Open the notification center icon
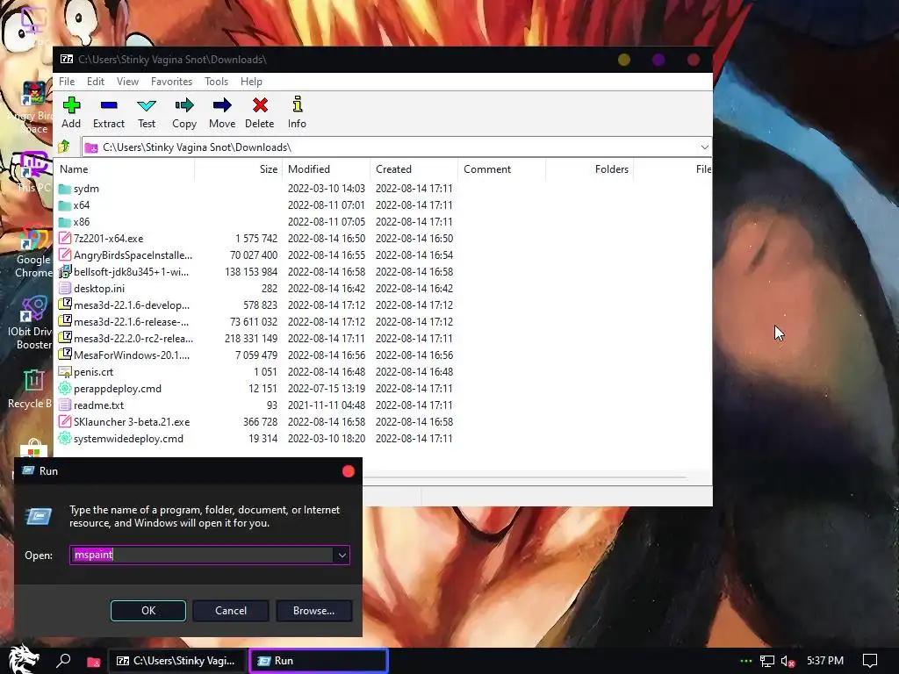The image size is (899, 674). 870,661
